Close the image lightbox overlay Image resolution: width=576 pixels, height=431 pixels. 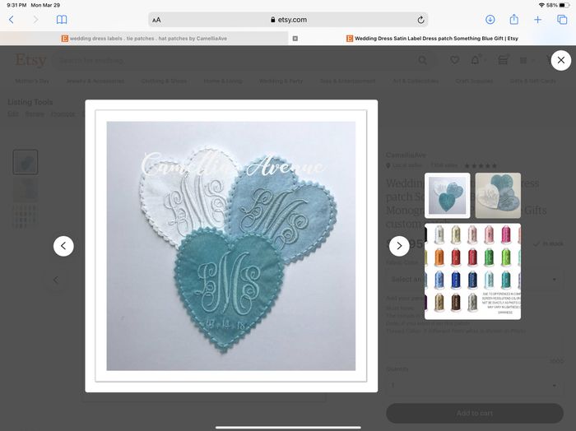(x=561, y=60)
